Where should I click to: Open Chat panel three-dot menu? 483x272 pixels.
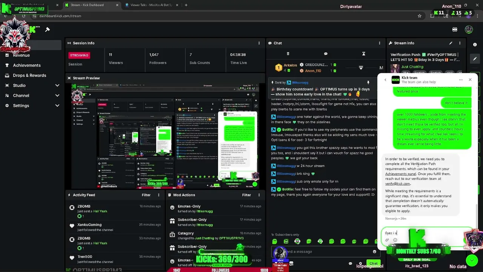click(380, 43)
